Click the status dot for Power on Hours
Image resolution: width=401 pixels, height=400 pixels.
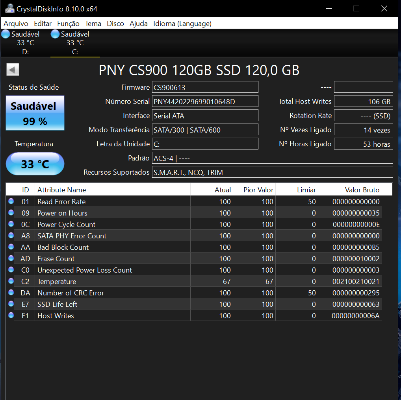pyautogui.click(x=11, y=212)
